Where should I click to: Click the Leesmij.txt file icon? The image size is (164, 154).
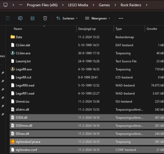13,61
